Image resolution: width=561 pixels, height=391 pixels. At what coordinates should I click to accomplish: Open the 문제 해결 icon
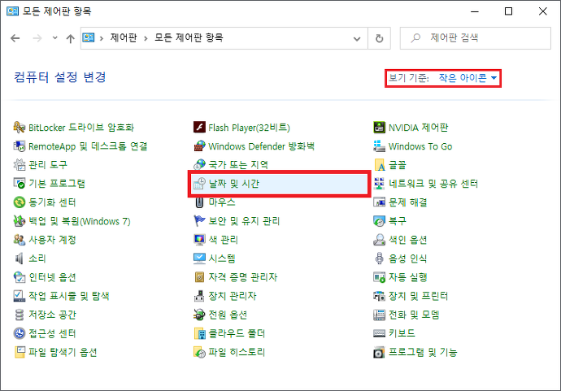379,202
